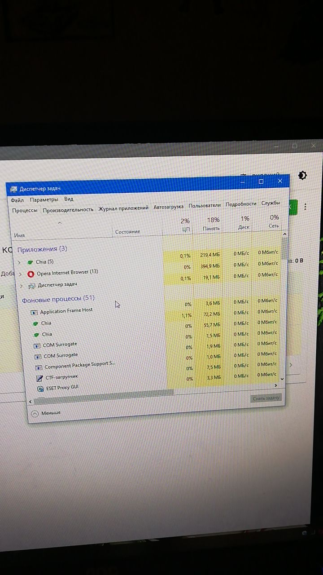
Task: Select the Application Frame Host row name
Action: pyautogui.click(x=66, y=311)
